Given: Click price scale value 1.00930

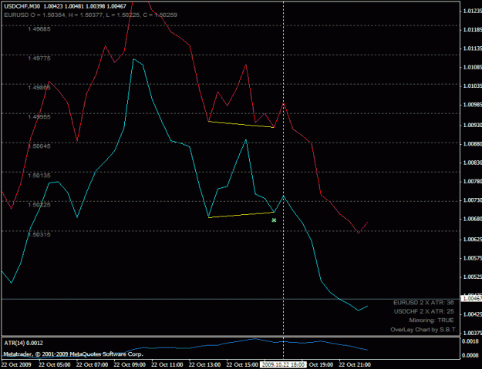Looking at the screenshot, I should pos(472,126).
